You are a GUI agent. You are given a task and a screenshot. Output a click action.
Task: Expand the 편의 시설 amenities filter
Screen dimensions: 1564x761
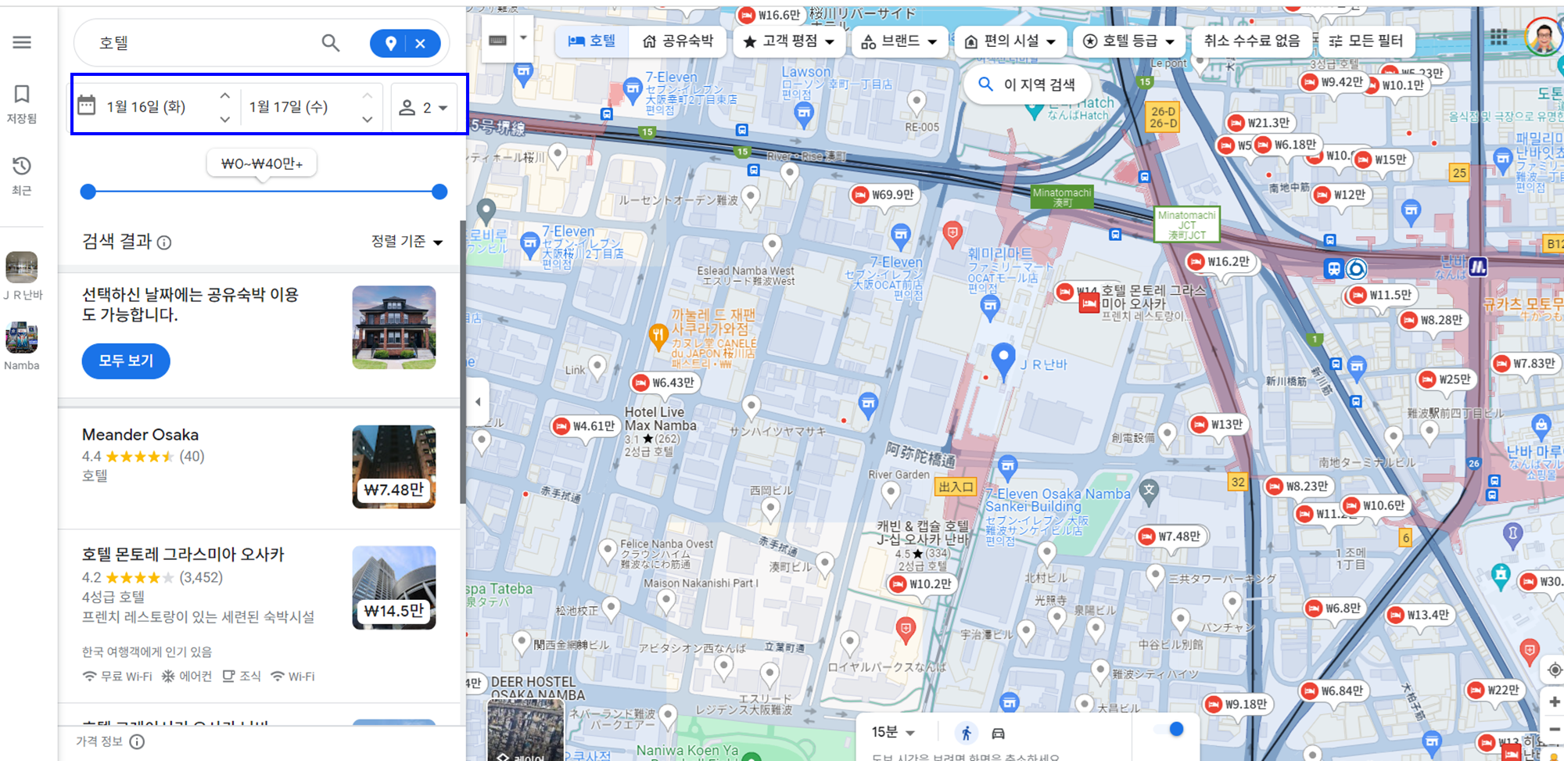[1010, 41]
